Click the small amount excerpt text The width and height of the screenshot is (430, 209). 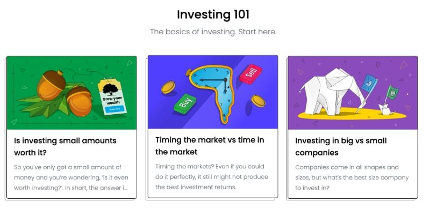tap(71, 177)
